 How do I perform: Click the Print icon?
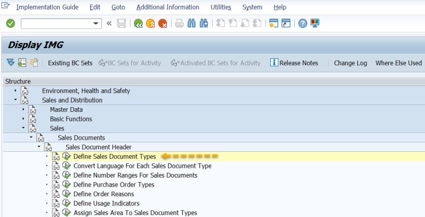tap(179, 24)
